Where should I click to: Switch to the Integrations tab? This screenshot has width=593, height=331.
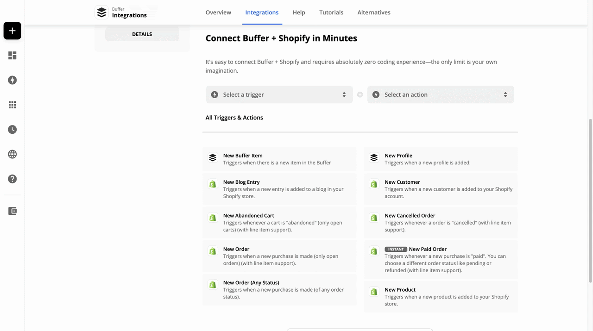[262, 12]
